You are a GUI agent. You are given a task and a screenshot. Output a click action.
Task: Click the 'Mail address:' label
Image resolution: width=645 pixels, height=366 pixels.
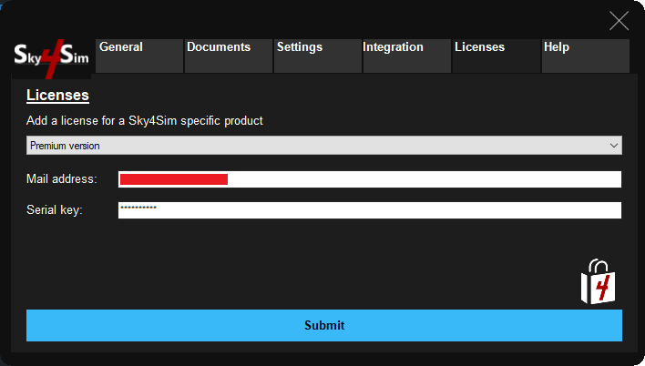[62, 178]
